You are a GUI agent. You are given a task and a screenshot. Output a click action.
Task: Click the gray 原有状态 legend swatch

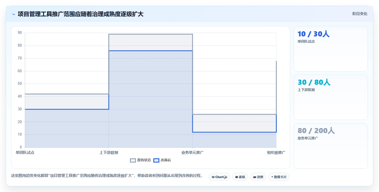tap(133, 160)
